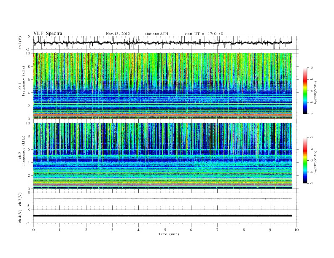Click the '8' tick on the time axis
The height and width of the screenshot is (258, 334).
244,230
